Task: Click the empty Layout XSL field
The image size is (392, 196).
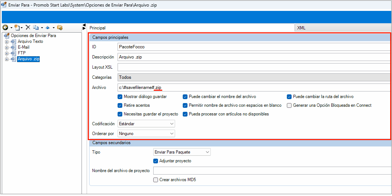Action: (254, 67)
